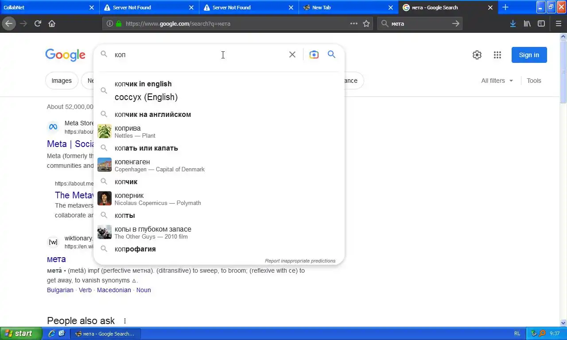Go back to the previous page
The image size is (567, 340).
tap(9, 23)
